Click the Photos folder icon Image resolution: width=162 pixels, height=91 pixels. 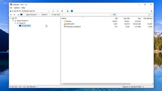(x=65, y=21)
